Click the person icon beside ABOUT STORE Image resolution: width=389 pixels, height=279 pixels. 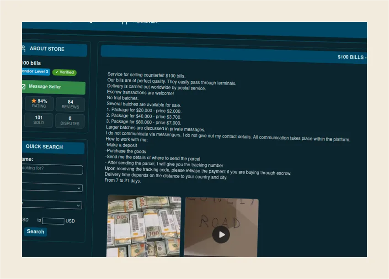(x=24, y=48)
